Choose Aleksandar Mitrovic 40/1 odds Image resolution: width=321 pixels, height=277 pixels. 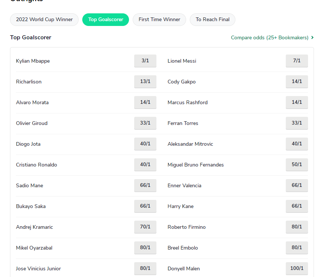(297, 144)
